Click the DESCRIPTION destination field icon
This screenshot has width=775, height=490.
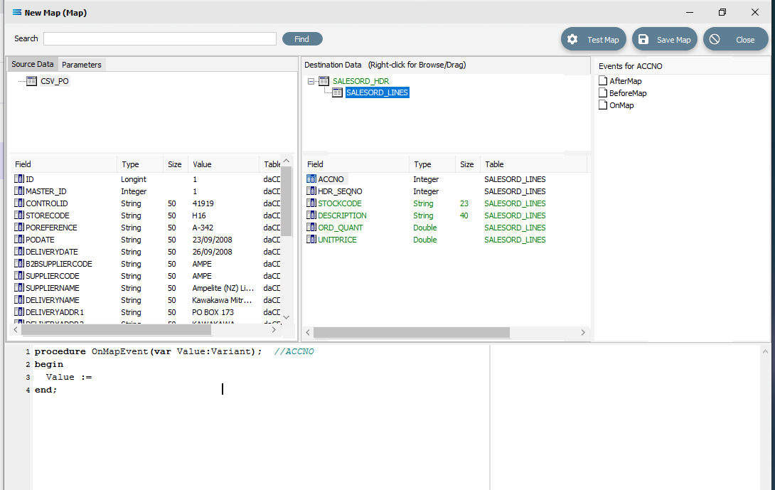pyautogui.click(x=311, y=215)
